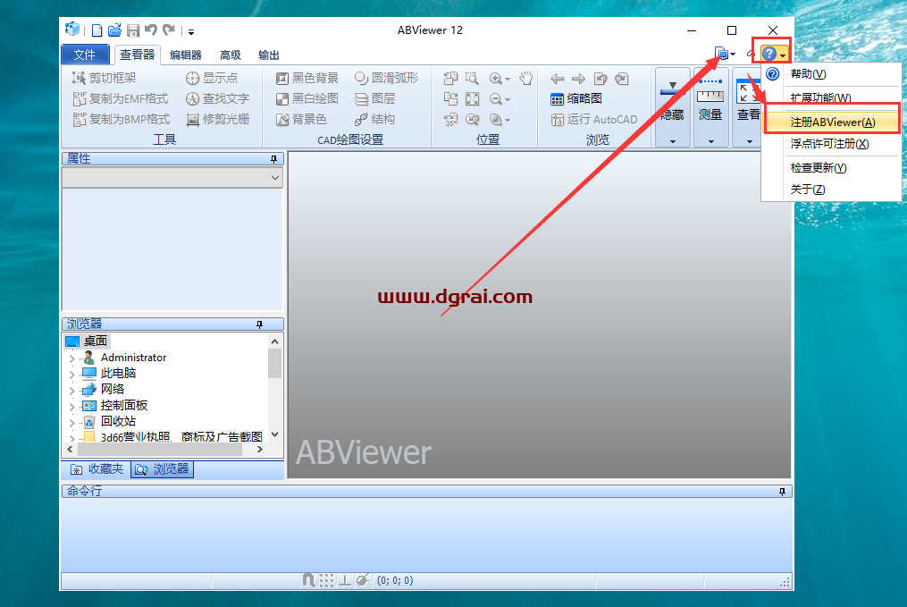This screenshot has height=607, width=907.
Task: Open the 结构 panel
Action: click(x=374, y=119)
